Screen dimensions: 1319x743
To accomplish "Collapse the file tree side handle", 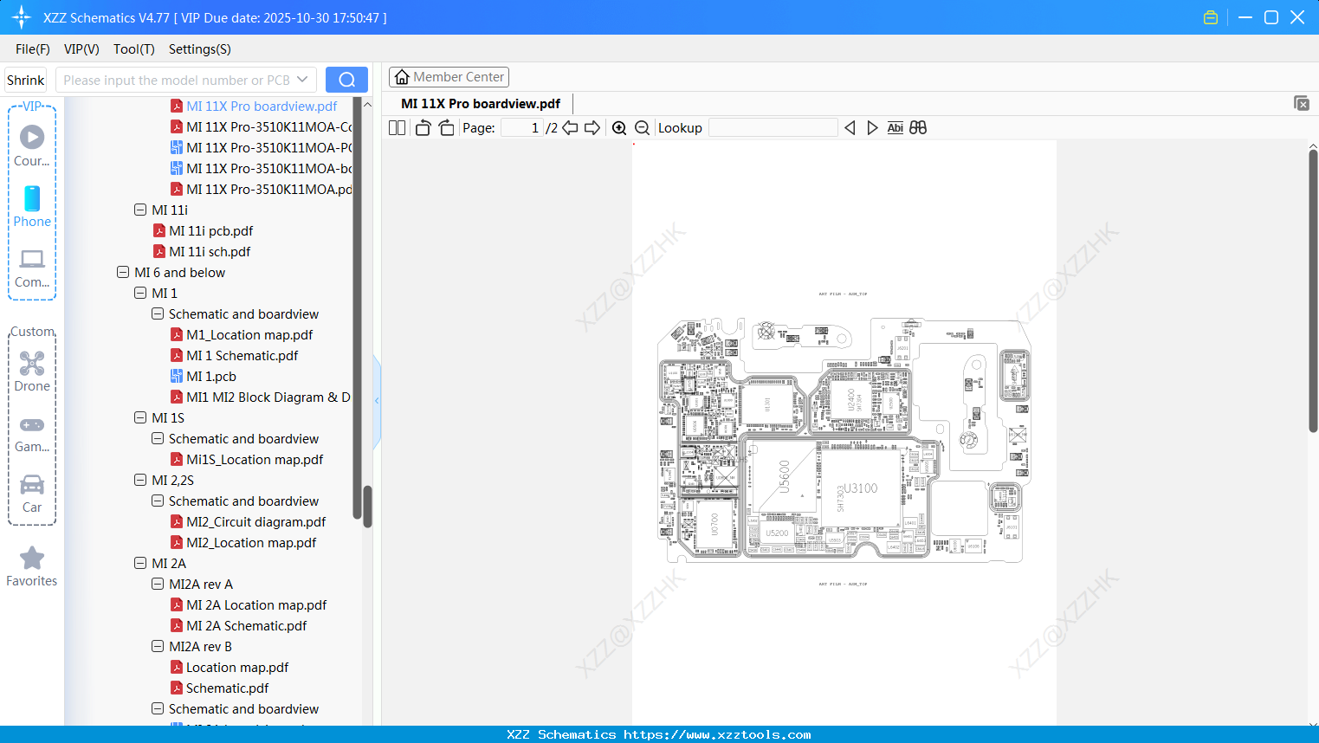I will click(377, 401).
